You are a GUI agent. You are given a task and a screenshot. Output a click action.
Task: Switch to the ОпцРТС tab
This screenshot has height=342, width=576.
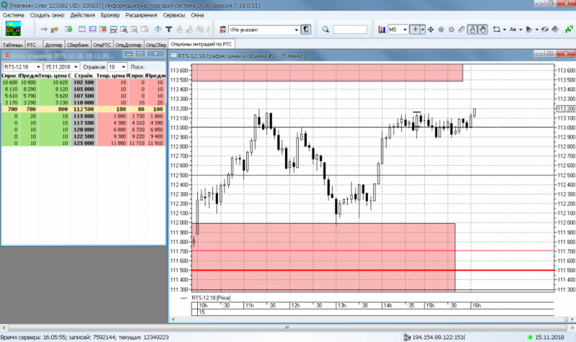[102, 45]
